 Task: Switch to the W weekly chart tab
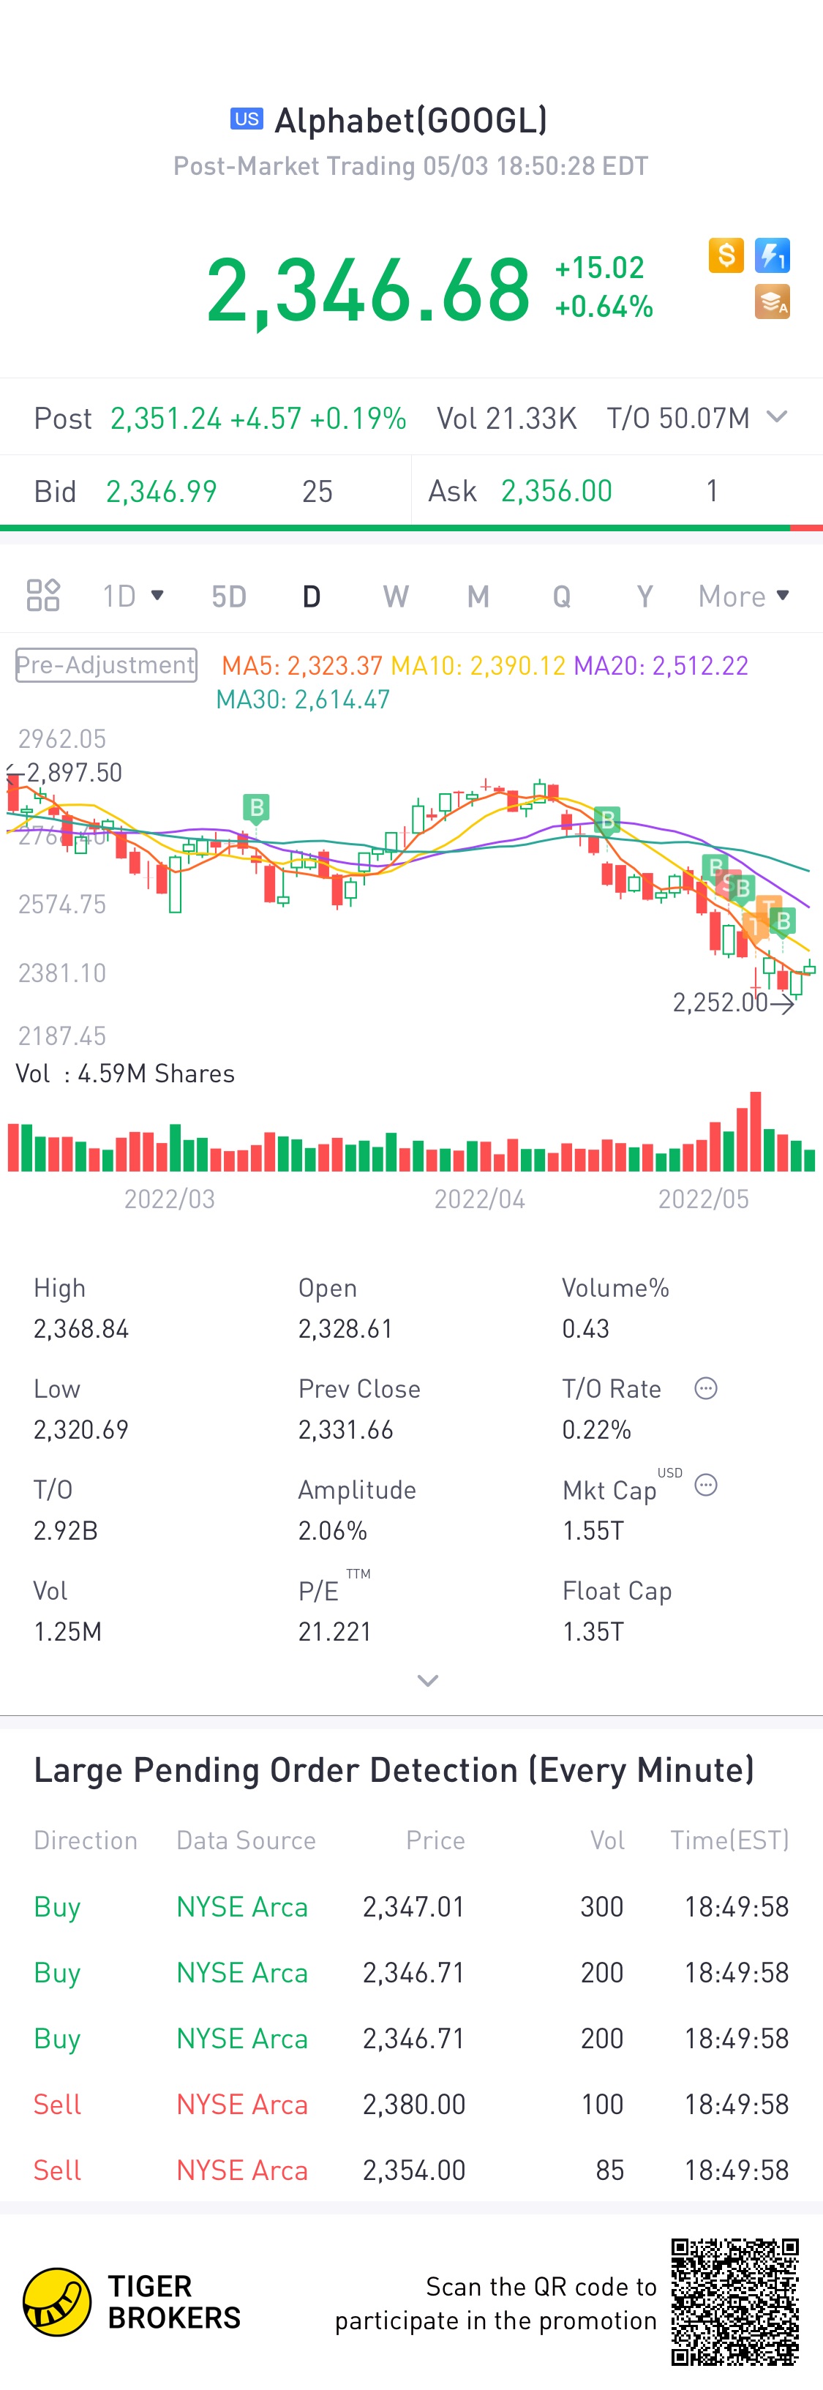coord(397,596)
